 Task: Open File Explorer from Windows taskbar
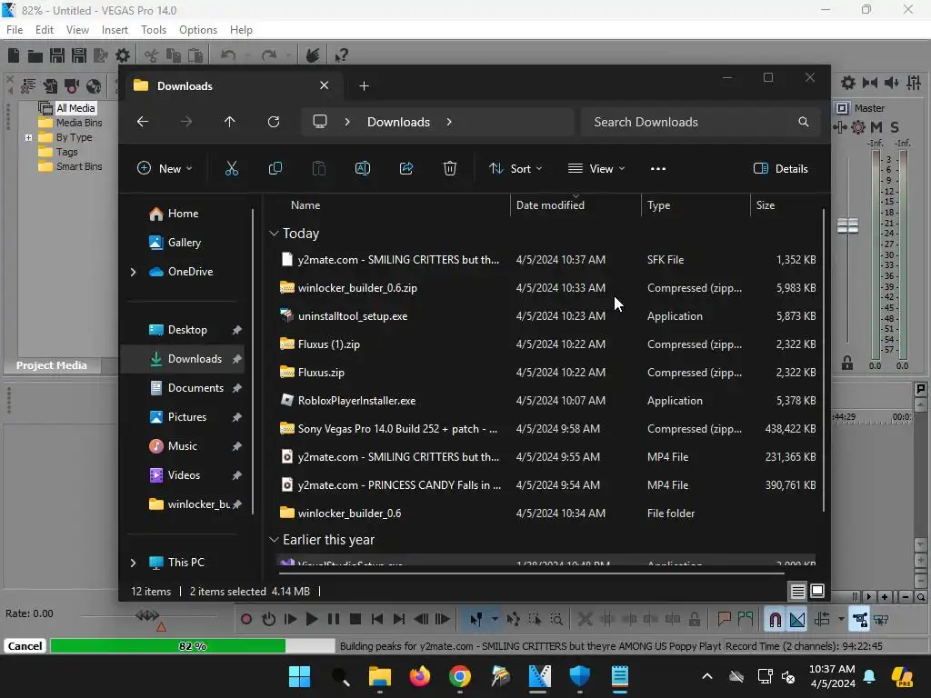[380, 676]
